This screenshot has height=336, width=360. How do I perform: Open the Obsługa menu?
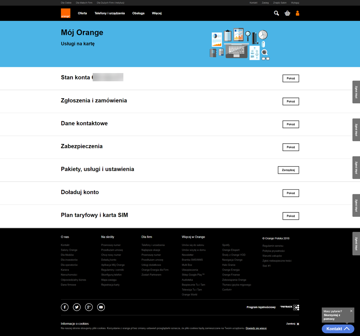(138, 13)
